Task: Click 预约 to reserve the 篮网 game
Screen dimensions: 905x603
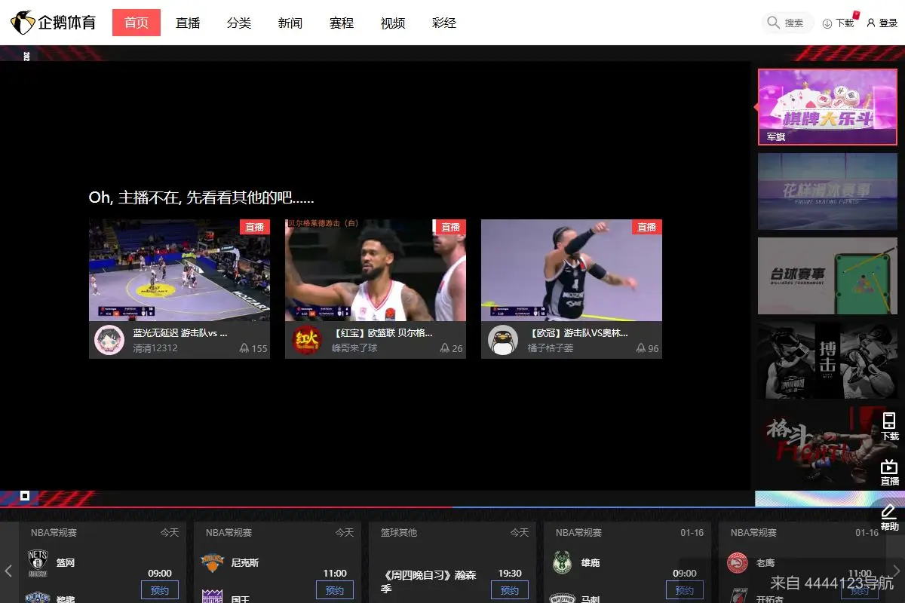Action: (159, 590)
